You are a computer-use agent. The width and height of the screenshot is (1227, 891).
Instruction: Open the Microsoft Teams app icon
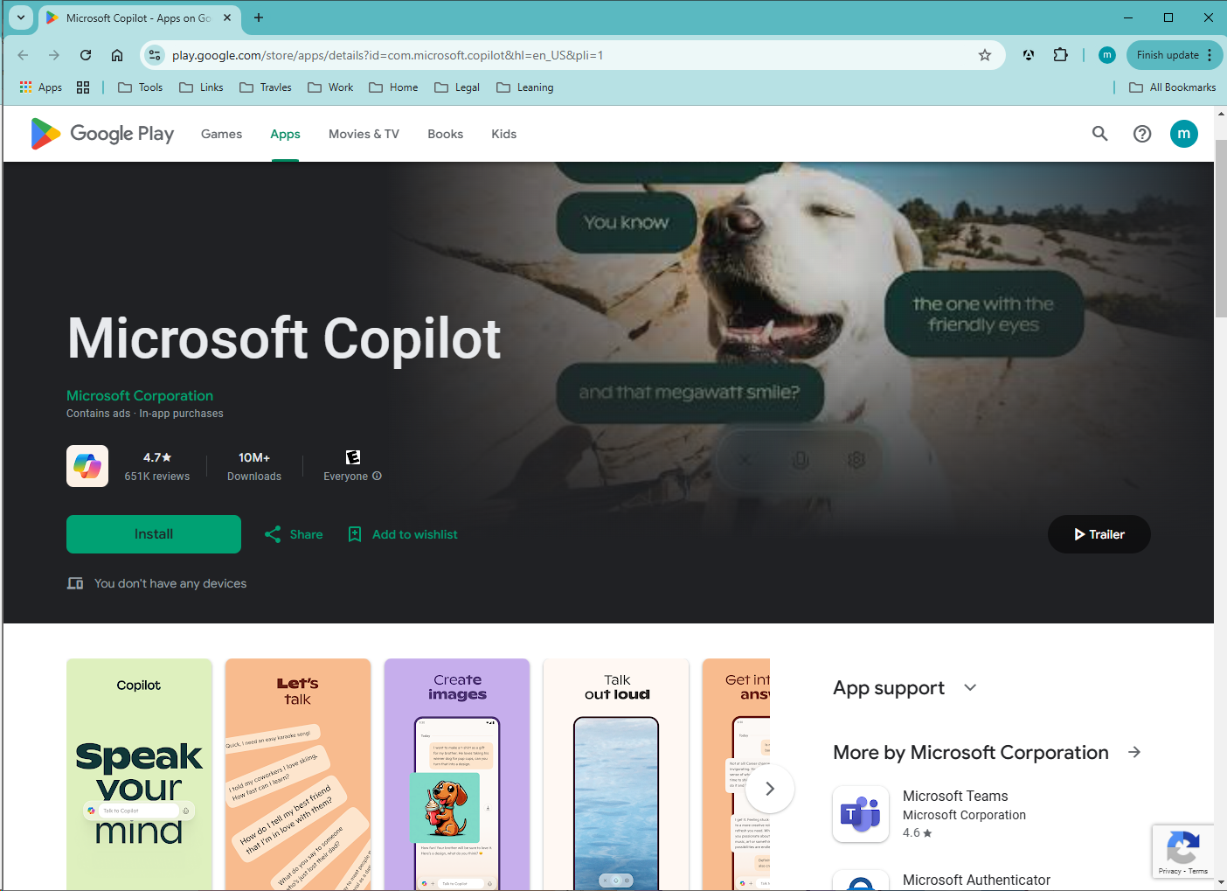[861, 814]
